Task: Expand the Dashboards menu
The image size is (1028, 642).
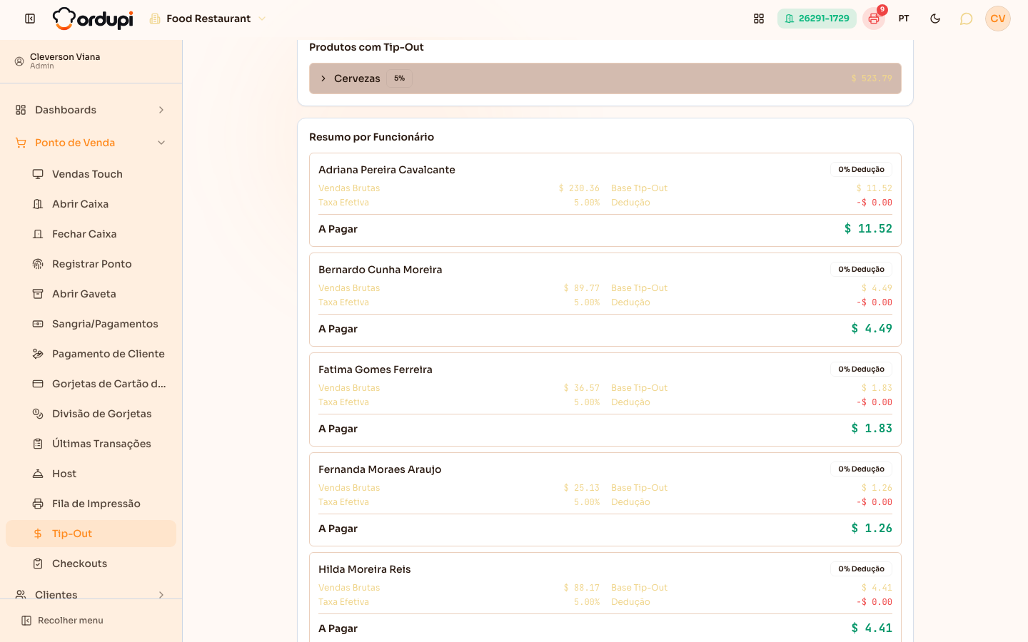Action: click(91, 110)
